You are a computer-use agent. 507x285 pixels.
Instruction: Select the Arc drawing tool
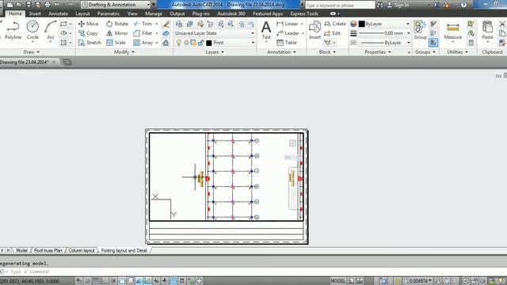click(51, 30)
